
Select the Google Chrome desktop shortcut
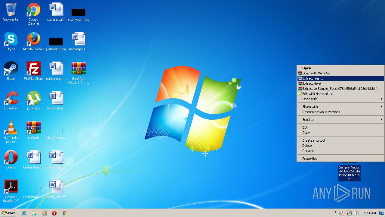(x=33, y=14)
